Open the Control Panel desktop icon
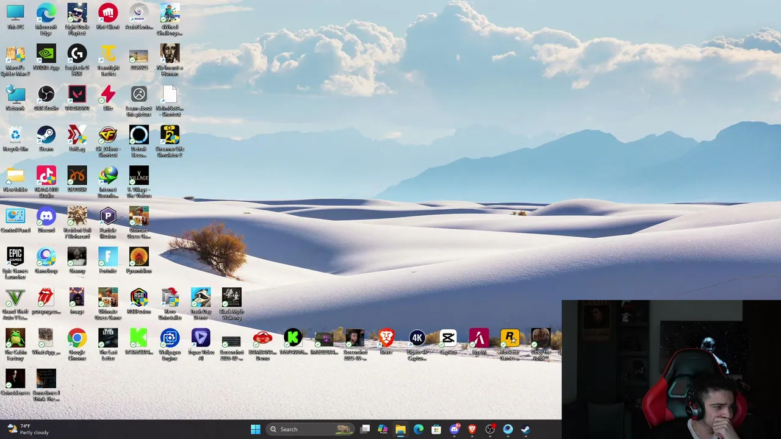The height and width of the screenshot is (439, 781). (15, 221)
